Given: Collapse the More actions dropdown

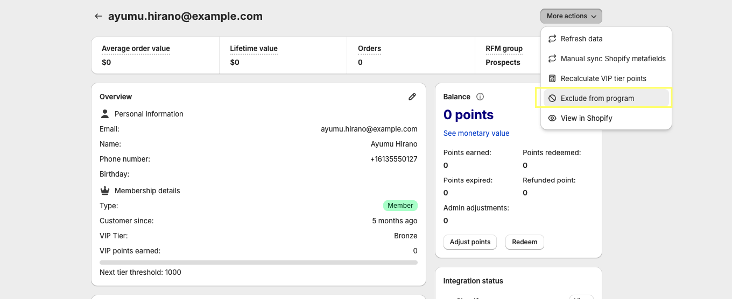Looking at the screenshot, I should tap(571, 16).
